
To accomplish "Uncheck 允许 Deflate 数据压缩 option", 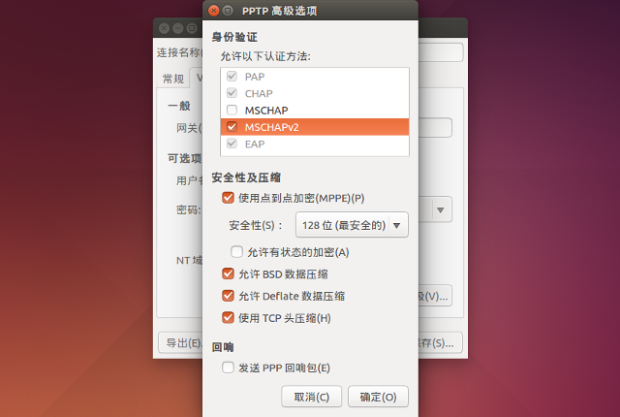I will pos(228,296).
